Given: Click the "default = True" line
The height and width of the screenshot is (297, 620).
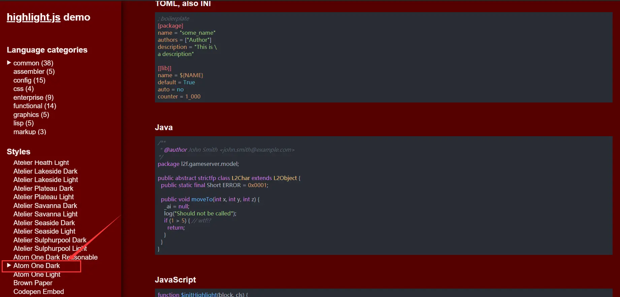Looking at the screenshot, I should [x=176, y=82].
